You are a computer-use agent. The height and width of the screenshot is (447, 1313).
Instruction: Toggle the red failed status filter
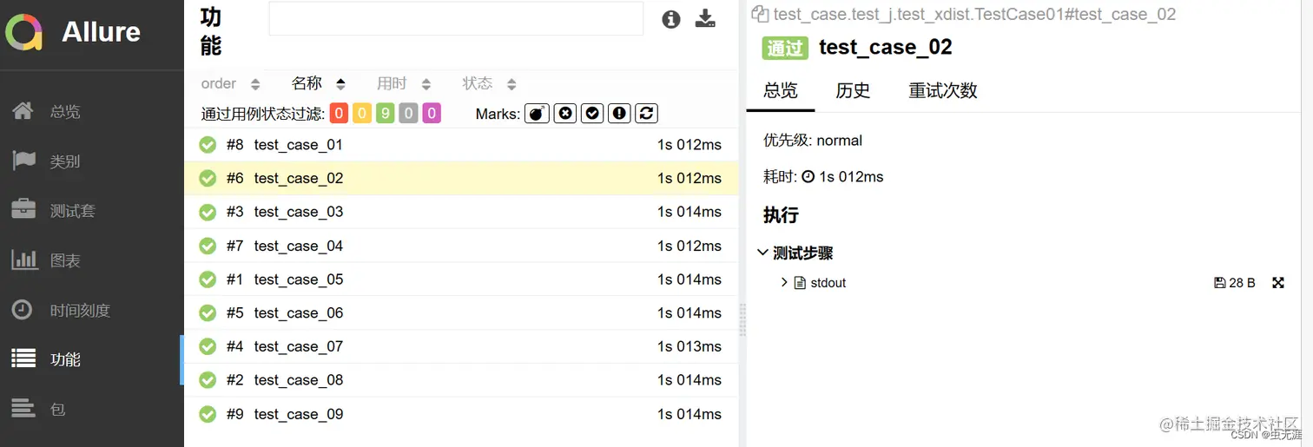[x=339, y=114]
